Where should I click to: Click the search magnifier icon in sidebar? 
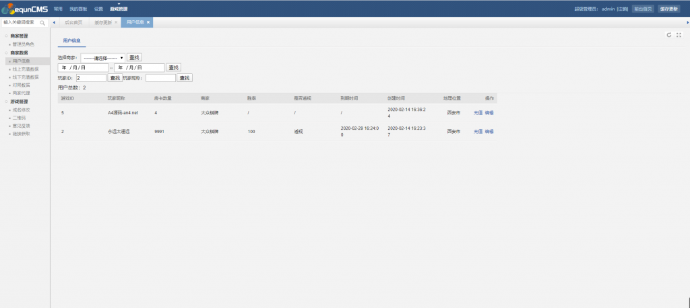[x=42, y=22]
